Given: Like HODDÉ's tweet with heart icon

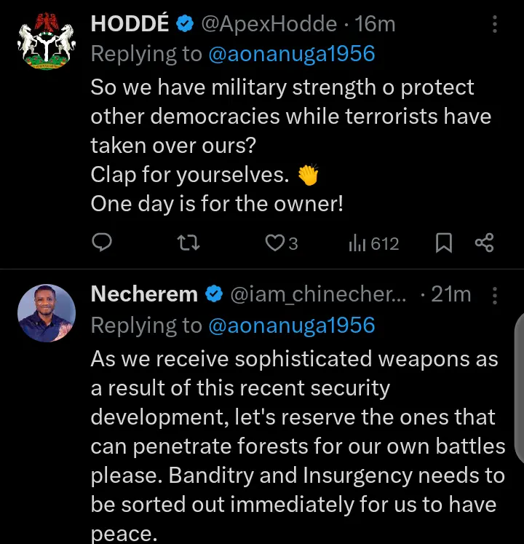Looking at the screenshot, I should tap(274, 243).
